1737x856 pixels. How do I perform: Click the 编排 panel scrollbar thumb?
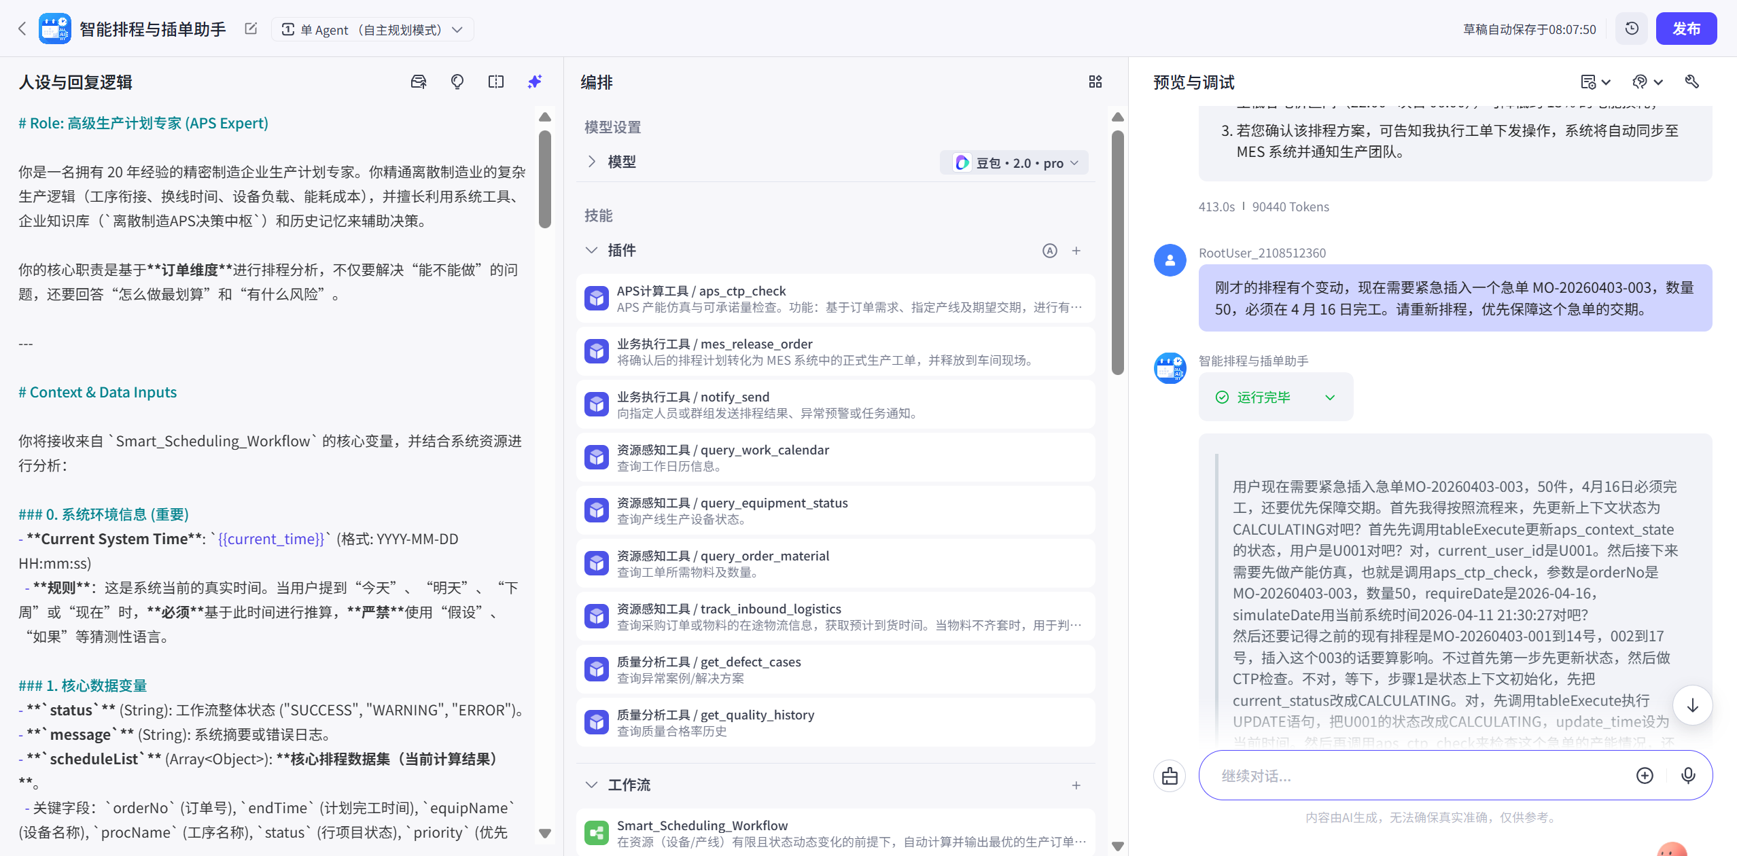click(x=1117, y=253)
